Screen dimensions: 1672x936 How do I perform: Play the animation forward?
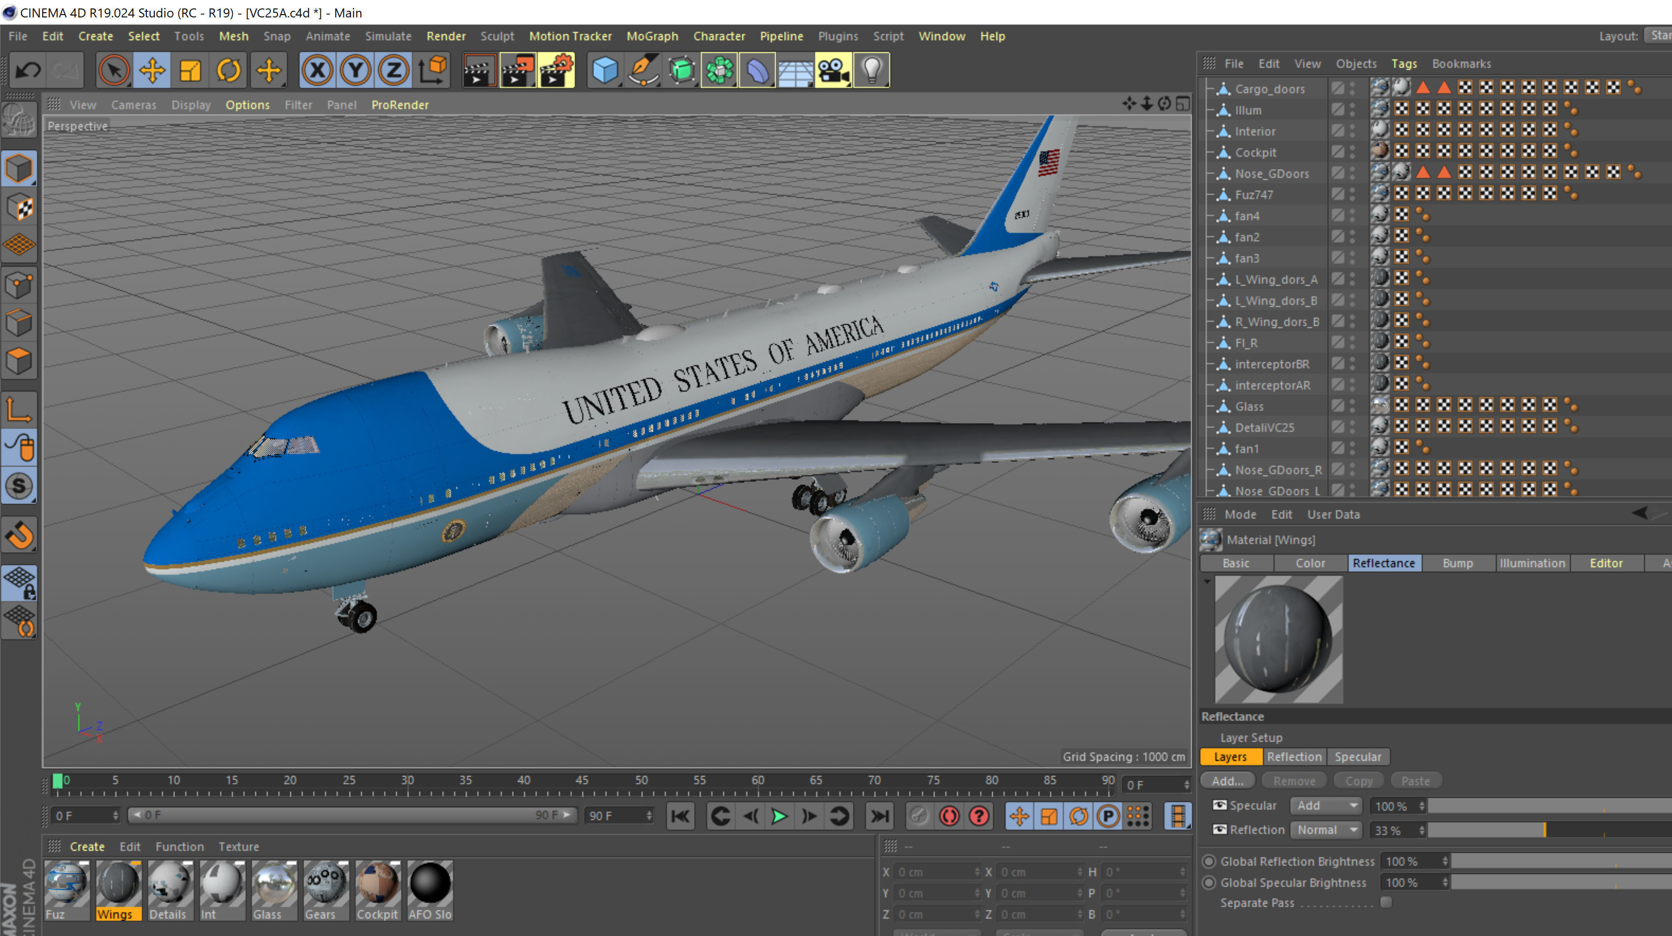coord(779,816)
